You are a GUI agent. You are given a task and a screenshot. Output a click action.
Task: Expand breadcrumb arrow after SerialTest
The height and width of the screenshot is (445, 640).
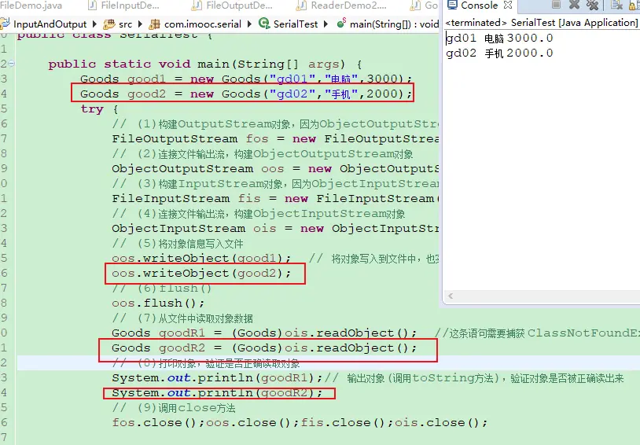[x=326, y=24]
